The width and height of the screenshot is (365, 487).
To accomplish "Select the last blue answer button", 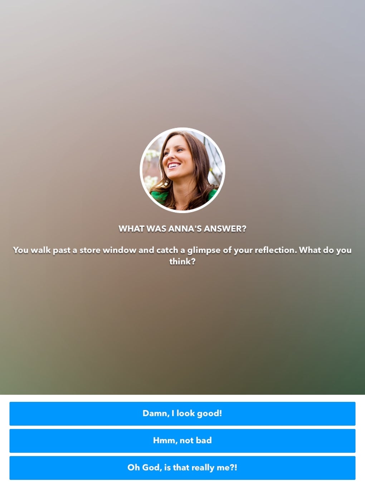I will coord(182,468).
